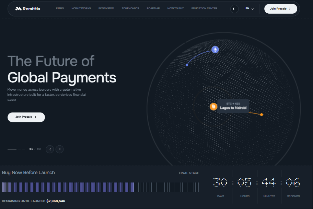Viewport: 313px width, 209px height.
Task: Click the blue endpoint dot on the globe
Action: (x=187, y=65)
